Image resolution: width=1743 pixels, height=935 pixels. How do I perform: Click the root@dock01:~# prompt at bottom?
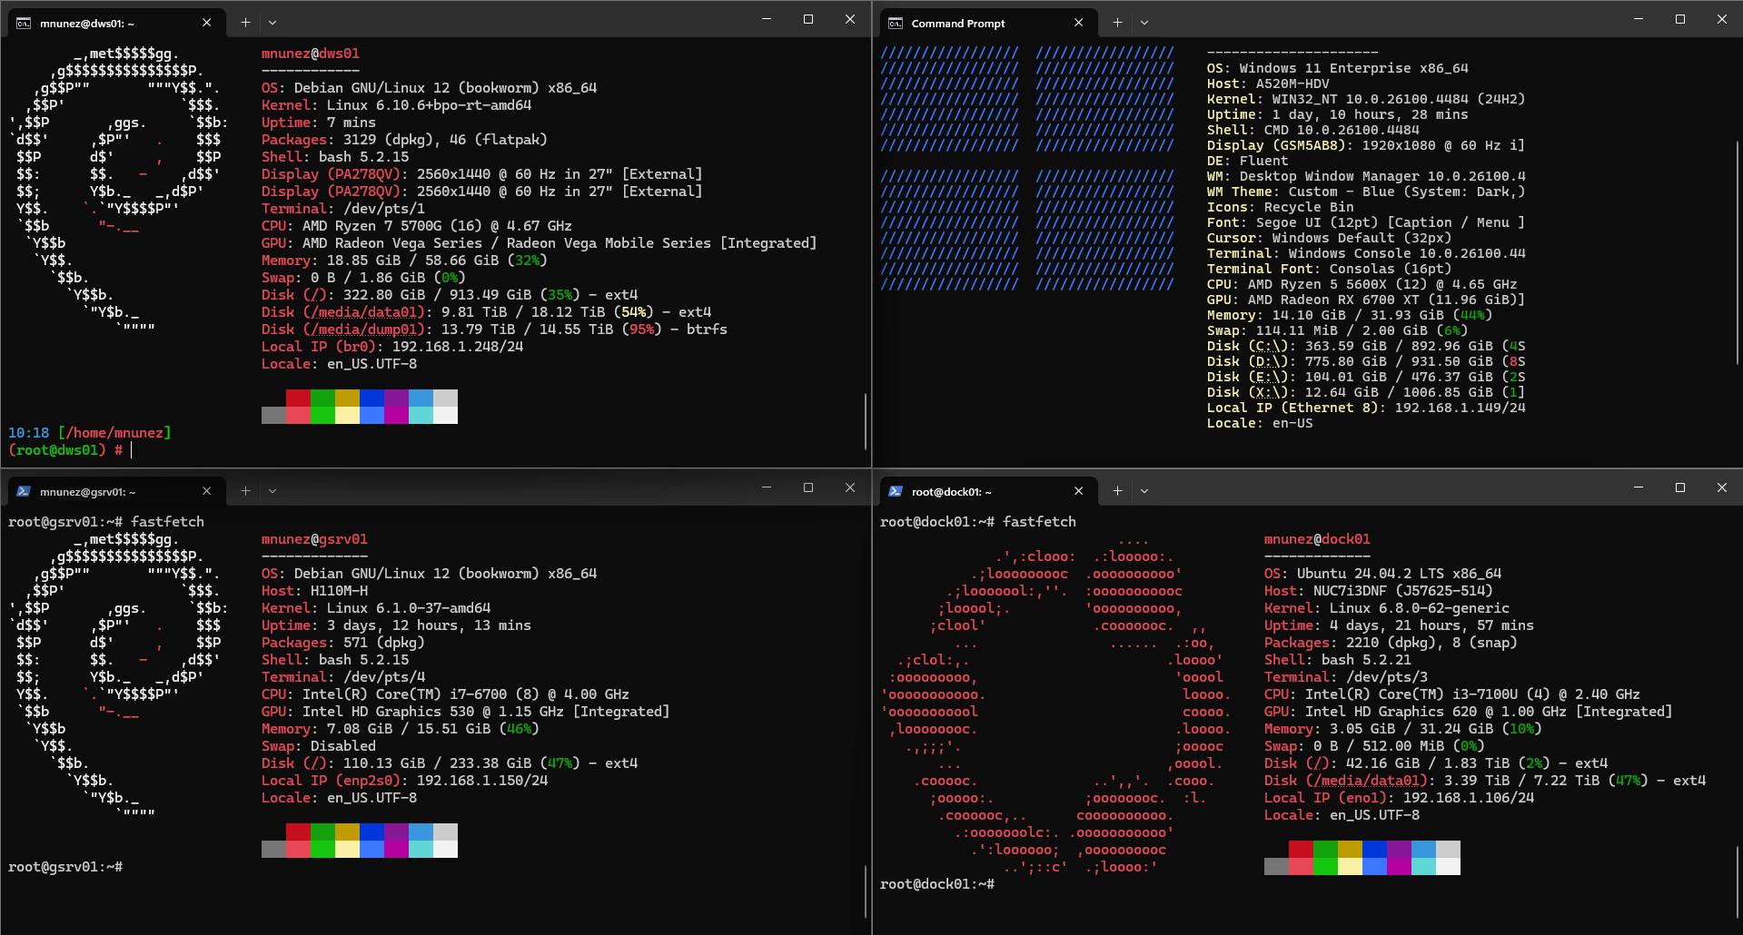[937, 884]
